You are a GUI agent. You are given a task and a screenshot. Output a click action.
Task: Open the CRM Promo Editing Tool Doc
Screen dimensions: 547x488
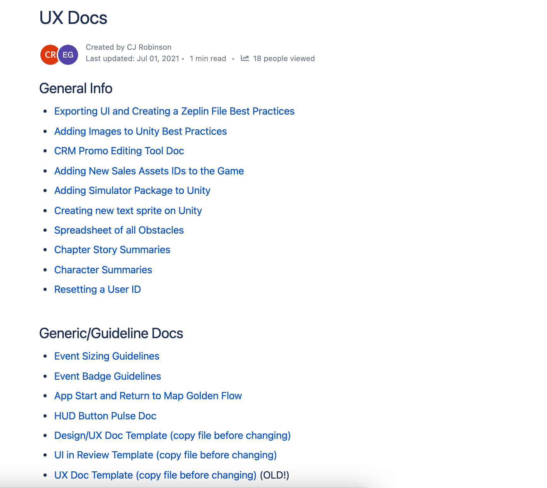(x=119, y=151)
